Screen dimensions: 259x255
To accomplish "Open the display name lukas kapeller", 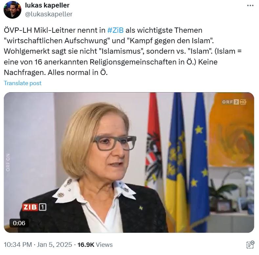I will (47, 5).
